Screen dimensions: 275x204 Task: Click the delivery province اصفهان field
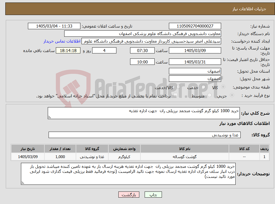point(195,71)
